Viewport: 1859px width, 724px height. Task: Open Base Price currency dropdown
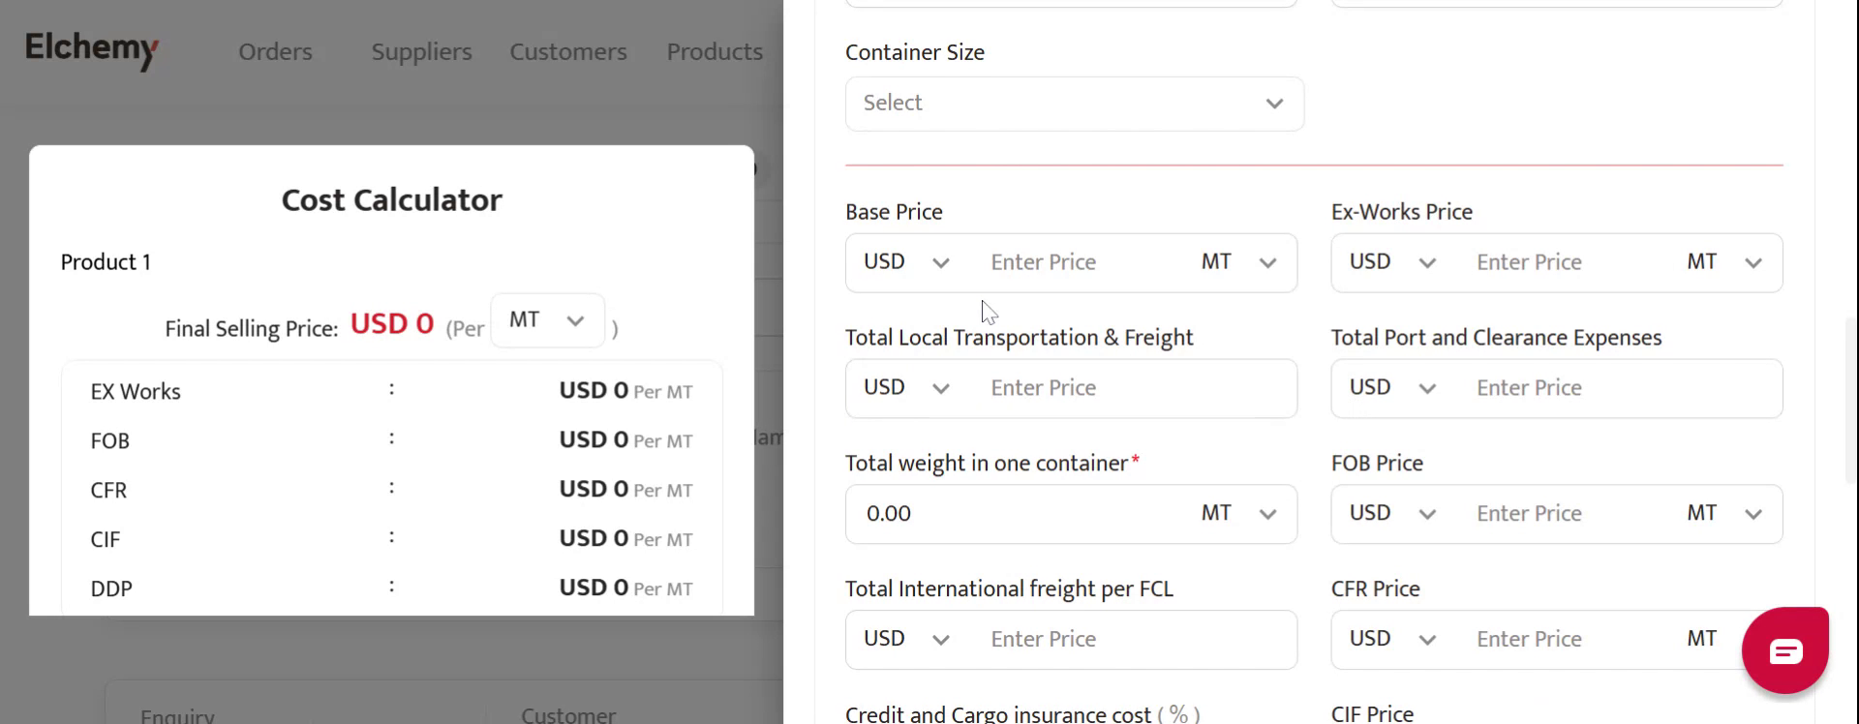pos(905,262)
